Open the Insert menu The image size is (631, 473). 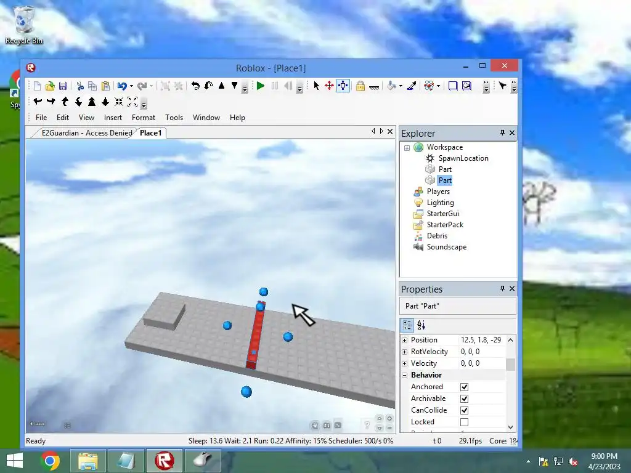(113, 118)
